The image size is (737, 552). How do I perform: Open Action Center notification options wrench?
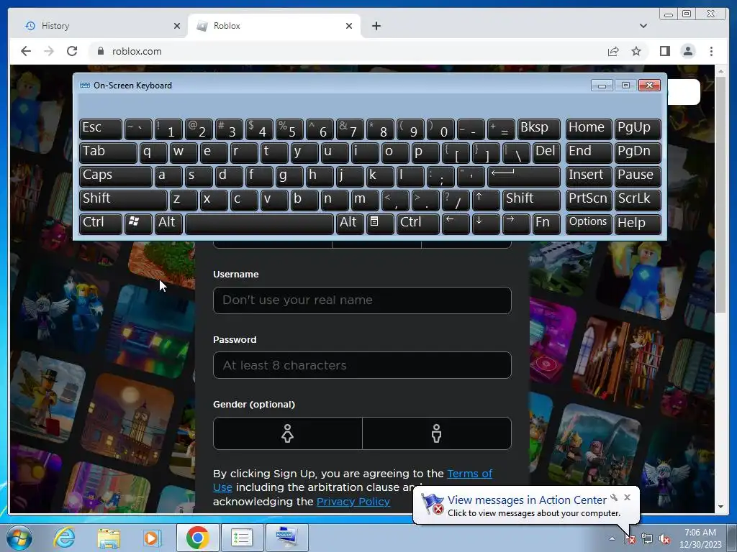614,497
